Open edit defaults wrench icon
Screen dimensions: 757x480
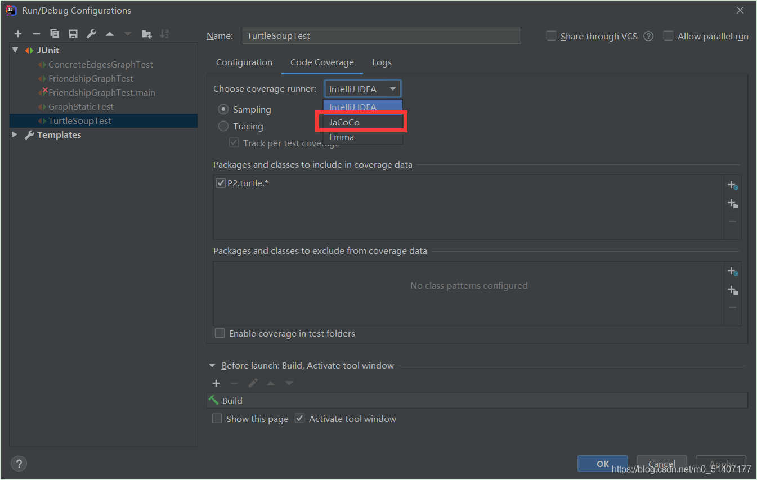(91, 34)
